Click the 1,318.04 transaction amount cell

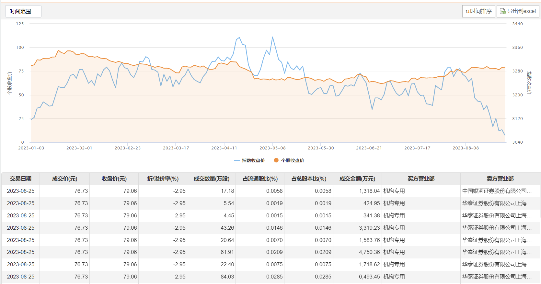click(369, 191)
